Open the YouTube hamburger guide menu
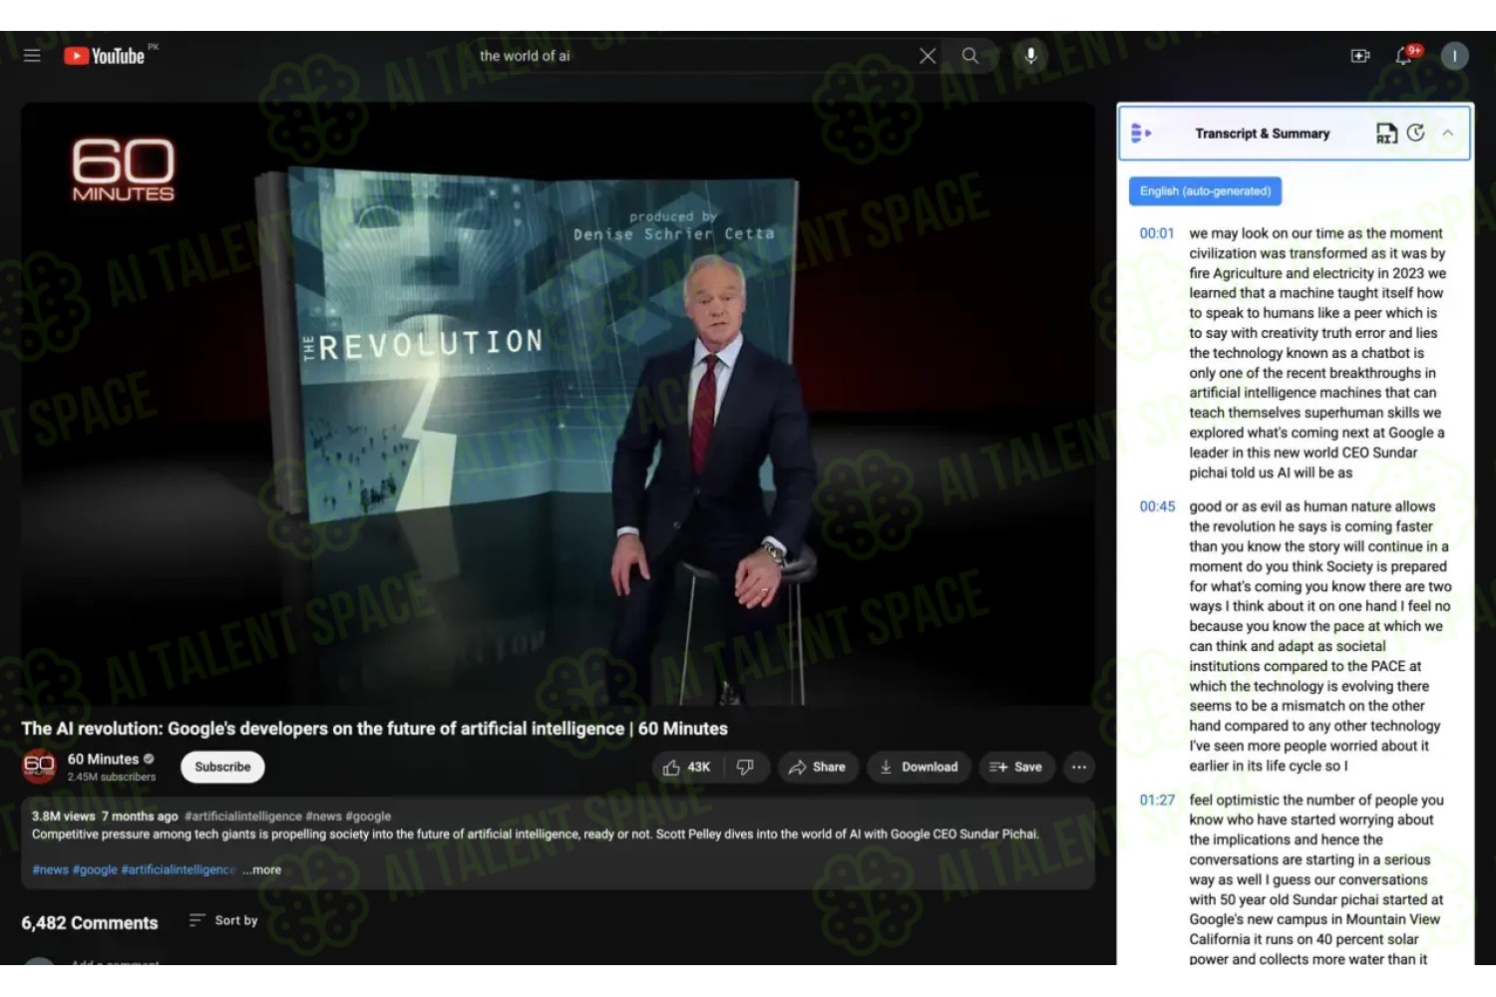The image size is (1496, 997). click(x=32, y=56)
